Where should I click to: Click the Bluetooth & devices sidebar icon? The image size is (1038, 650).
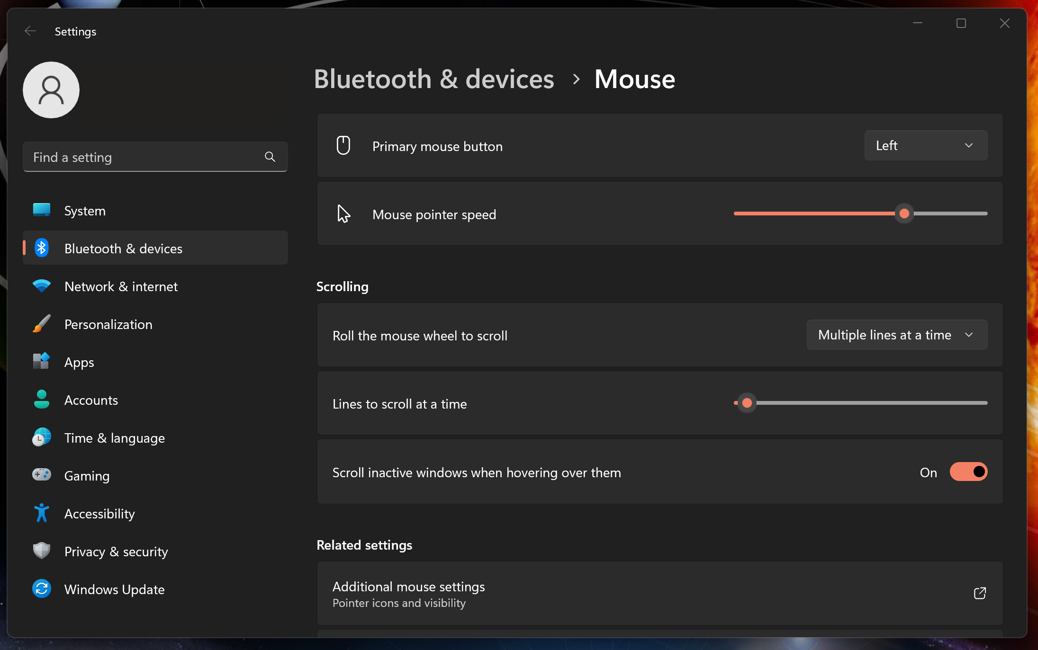42,248
